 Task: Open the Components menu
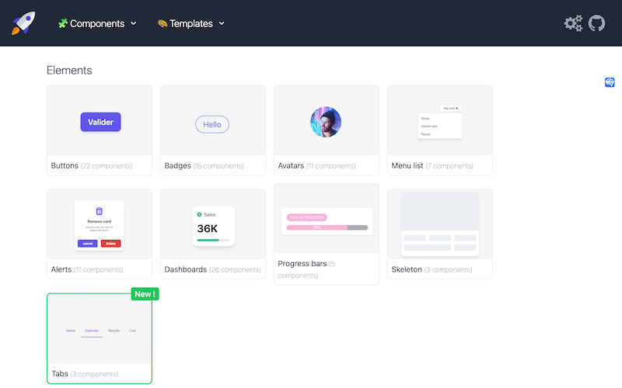click(97, 23)
